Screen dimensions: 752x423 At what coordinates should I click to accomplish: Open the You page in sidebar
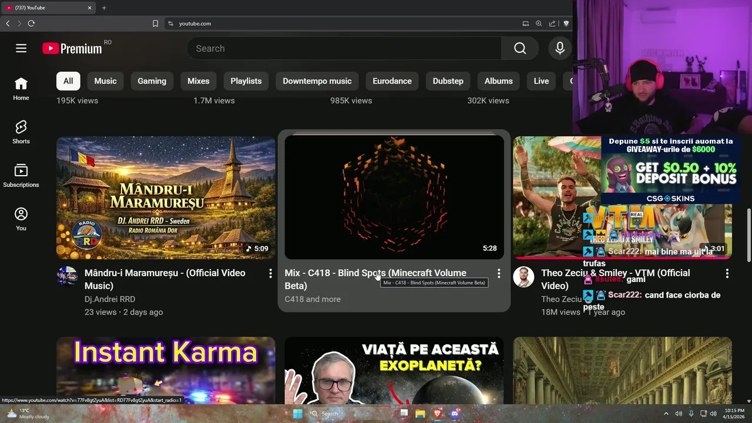(21, 219)
